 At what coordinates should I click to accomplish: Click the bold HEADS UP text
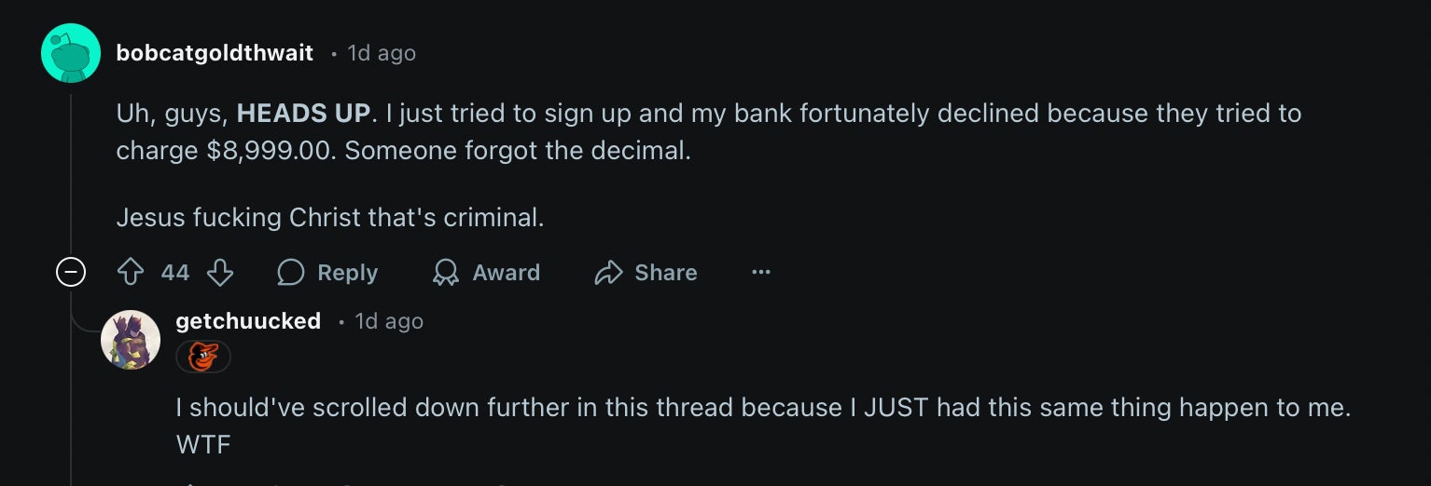tap(303, 114)
